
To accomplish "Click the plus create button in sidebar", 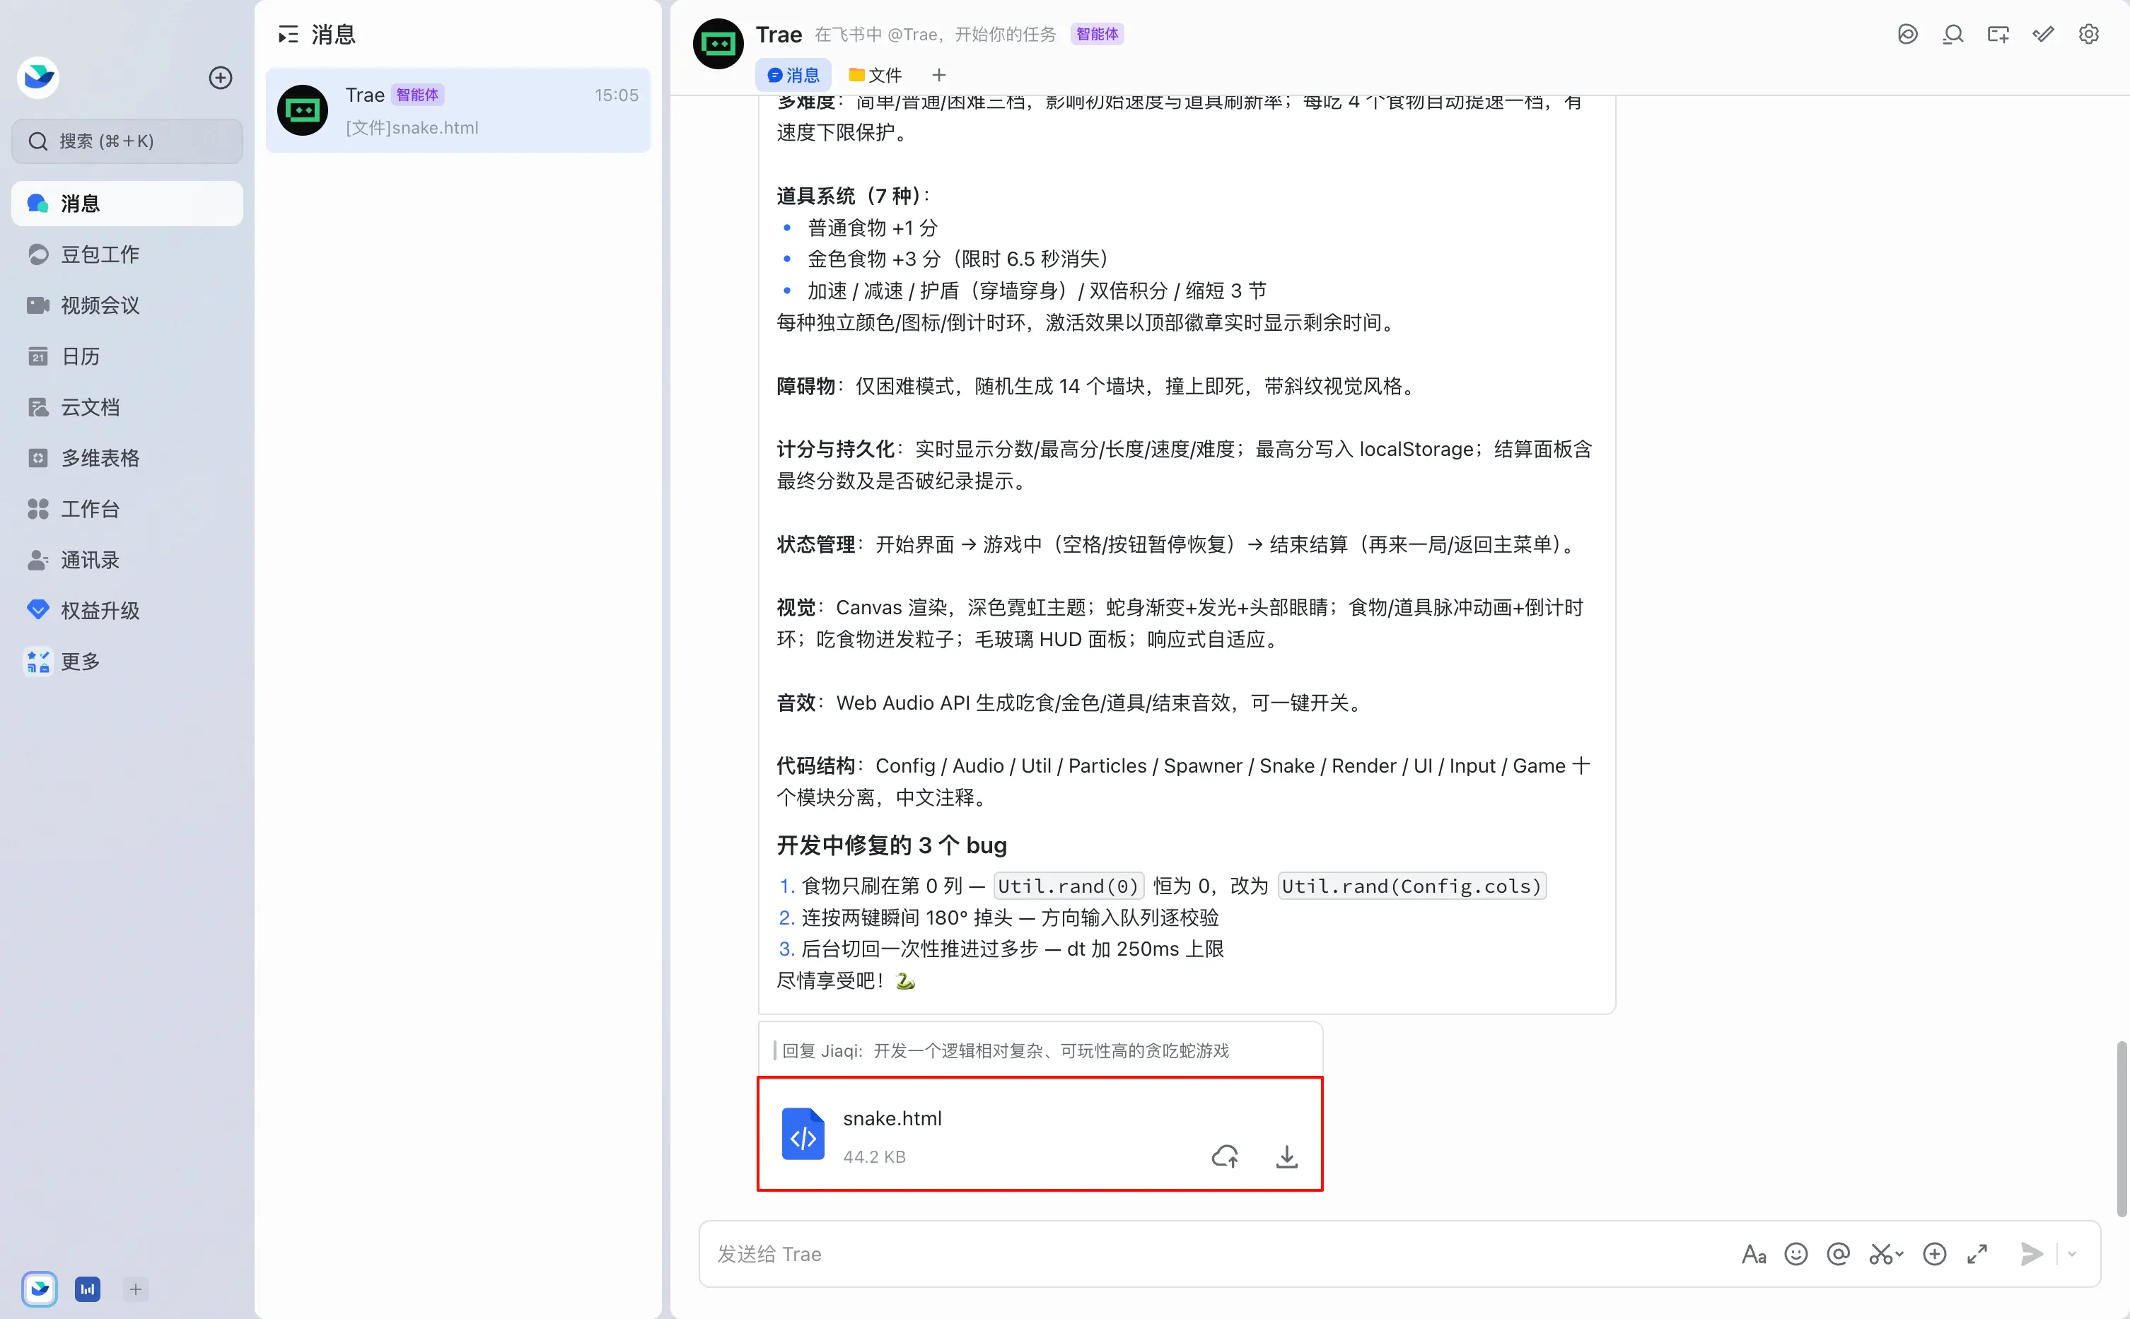I will point(220,78).
